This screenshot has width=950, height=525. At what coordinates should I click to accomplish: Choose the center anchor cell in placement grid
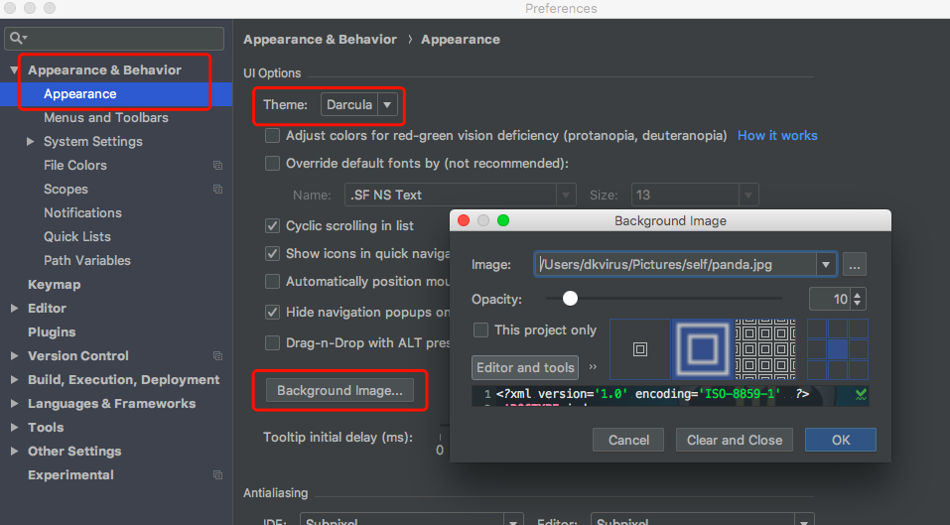click(x=838, y=349)
